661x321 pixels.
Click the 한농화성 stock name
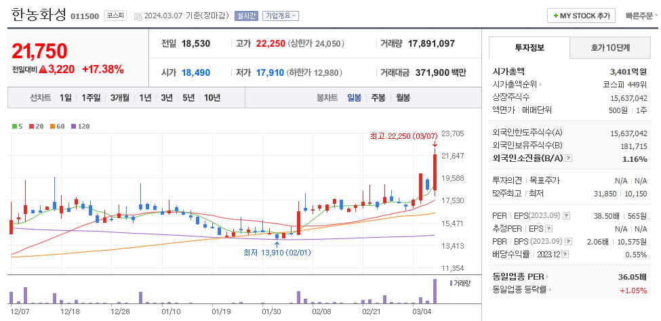(x=39, y=15)
